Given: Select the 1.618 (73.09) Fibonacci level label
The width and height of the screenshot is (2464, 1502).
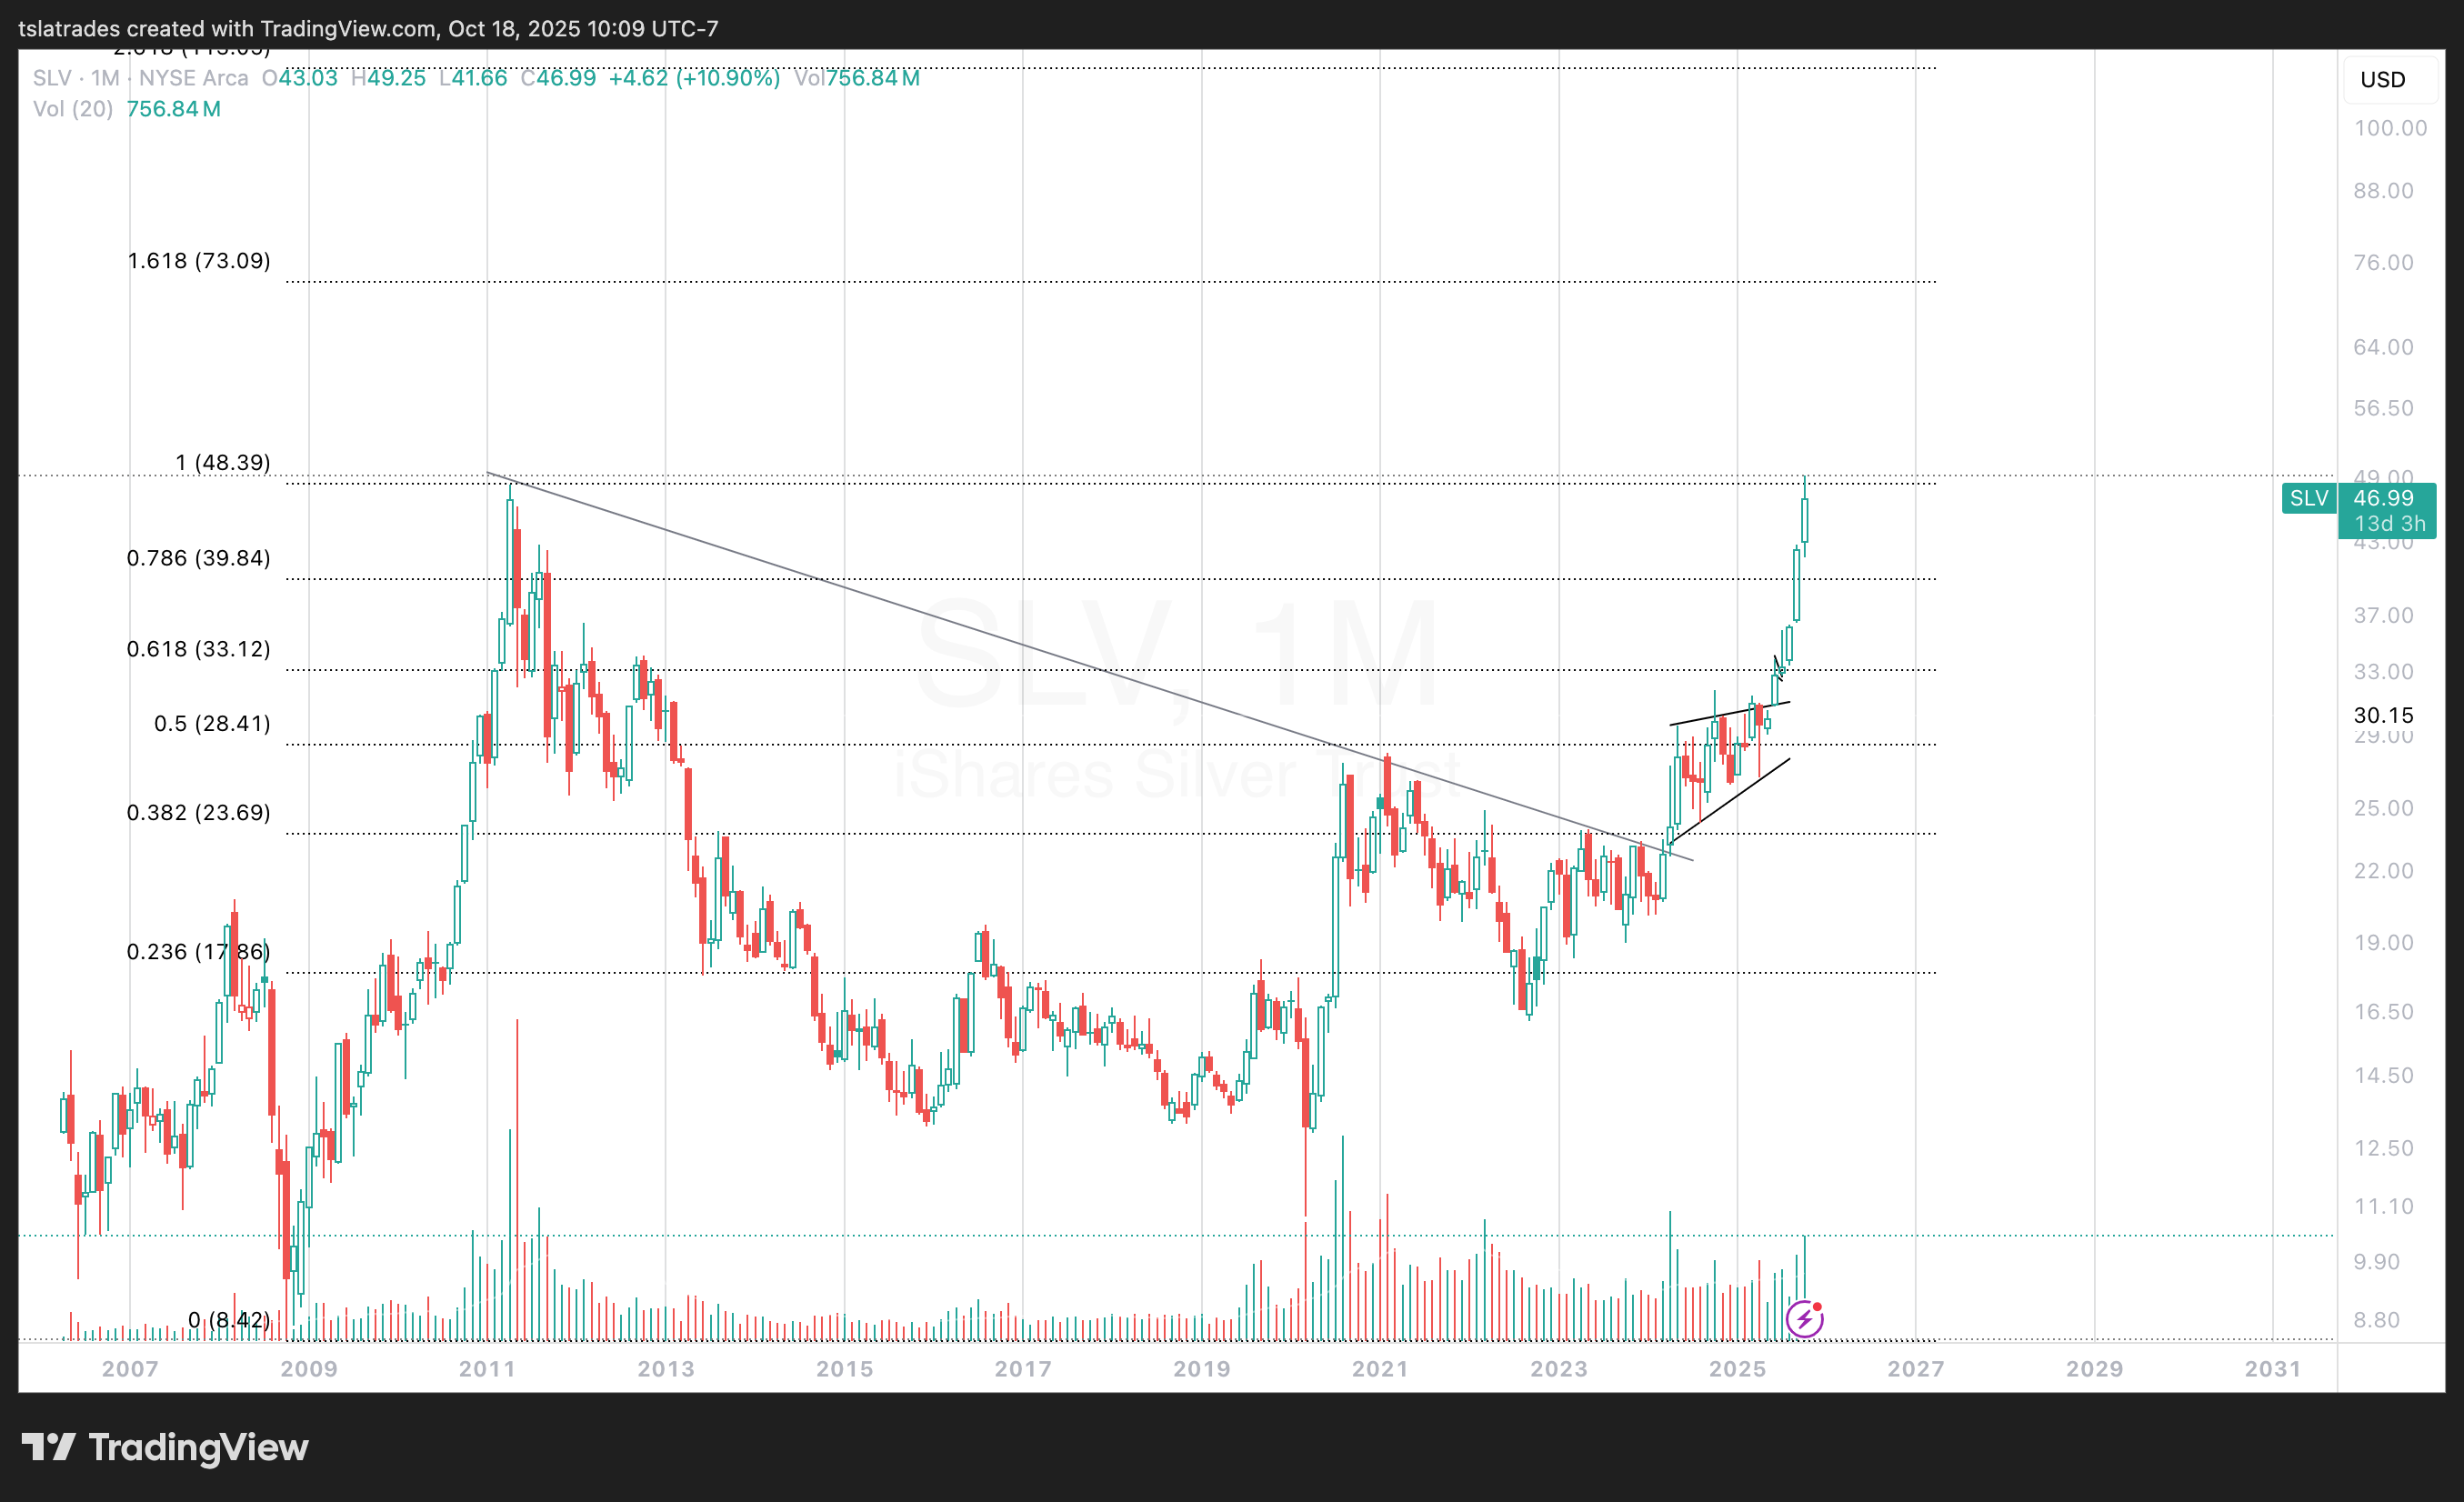Looking at the screenshot, I should (199, 261).
